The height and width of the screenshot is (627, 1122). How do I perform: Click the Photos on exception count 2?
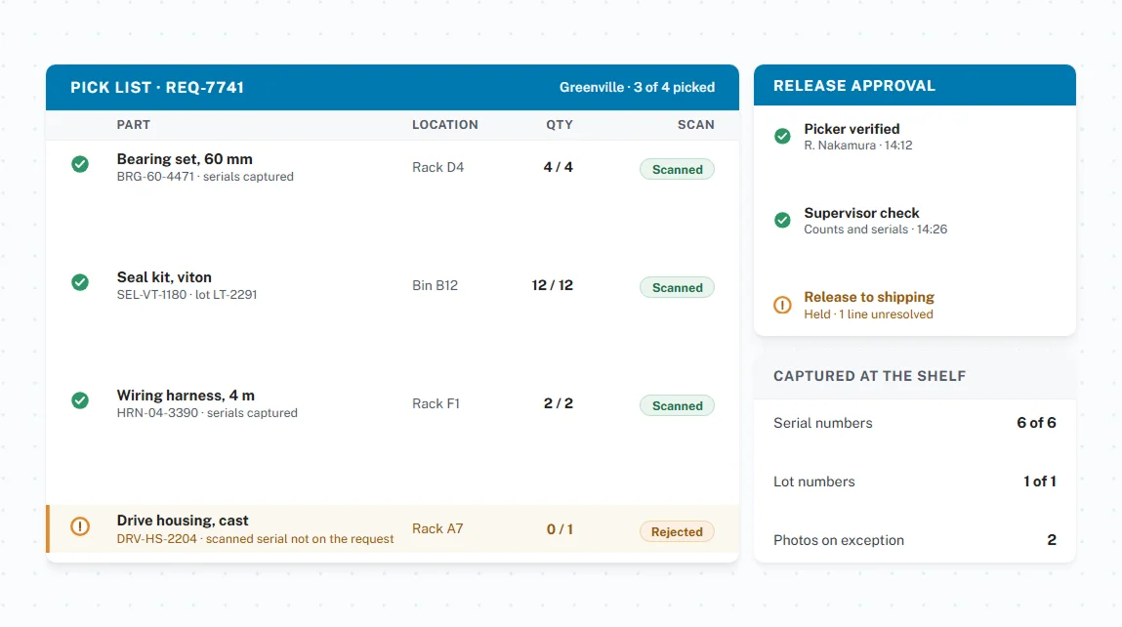pos(1052,540)
